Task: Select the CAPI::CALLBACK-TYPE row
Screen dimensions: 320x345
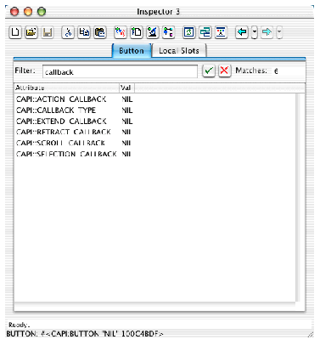Action: pyautogui.click(x=154, y=110)
